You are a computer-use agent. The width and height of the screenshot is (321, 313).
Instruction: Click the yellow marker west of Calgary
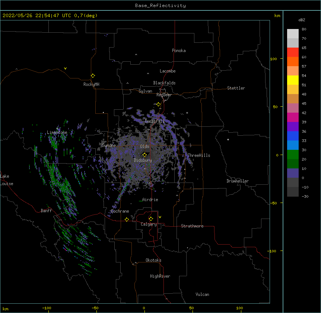pyautogui.click(x=127, y=219)
